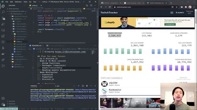The width and height of the screenshot is (197, 110).
Task: Click the TwitchTracker logo link
Action: pyautogui.click(x=109, y=13)
